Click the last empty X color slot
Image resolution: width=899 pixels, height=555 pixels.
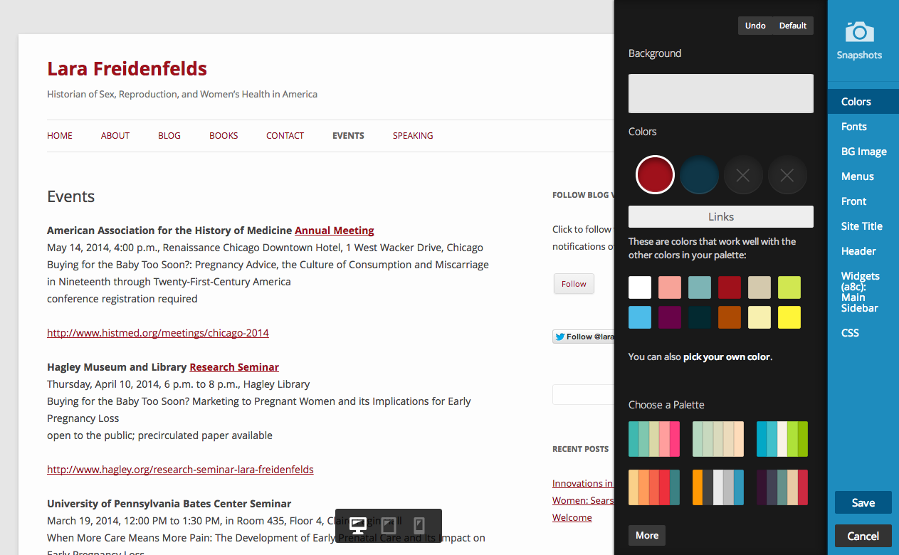click(x=787, y=174)
